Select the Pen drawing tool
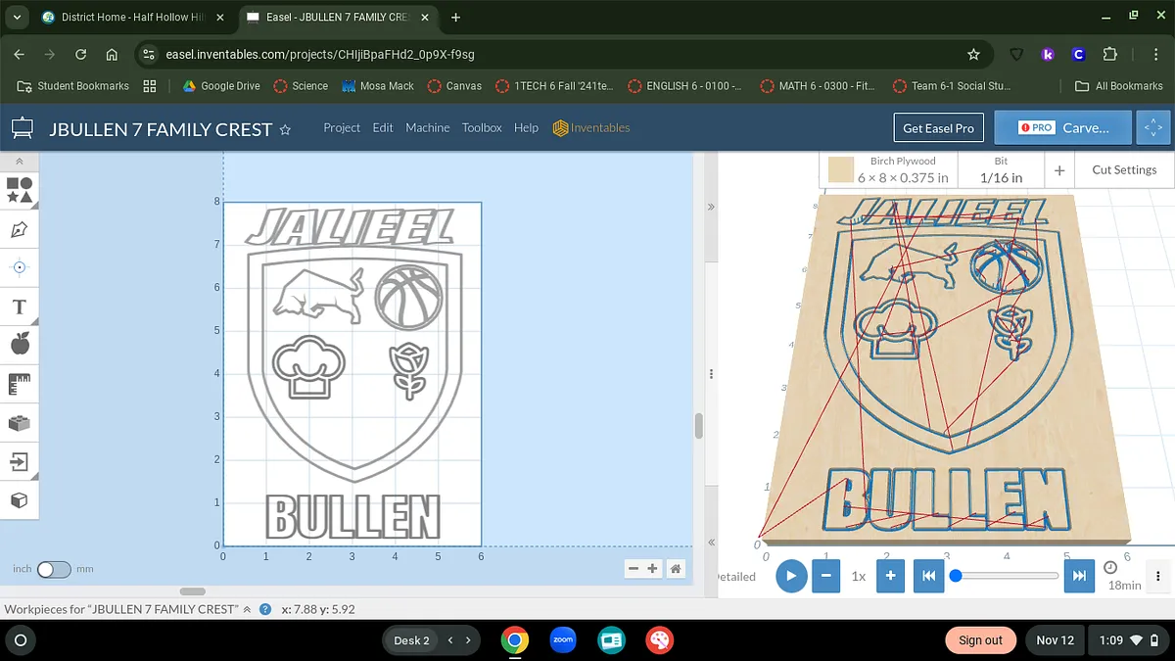The height and width of the screenshot is (661, 1175). 20,229
